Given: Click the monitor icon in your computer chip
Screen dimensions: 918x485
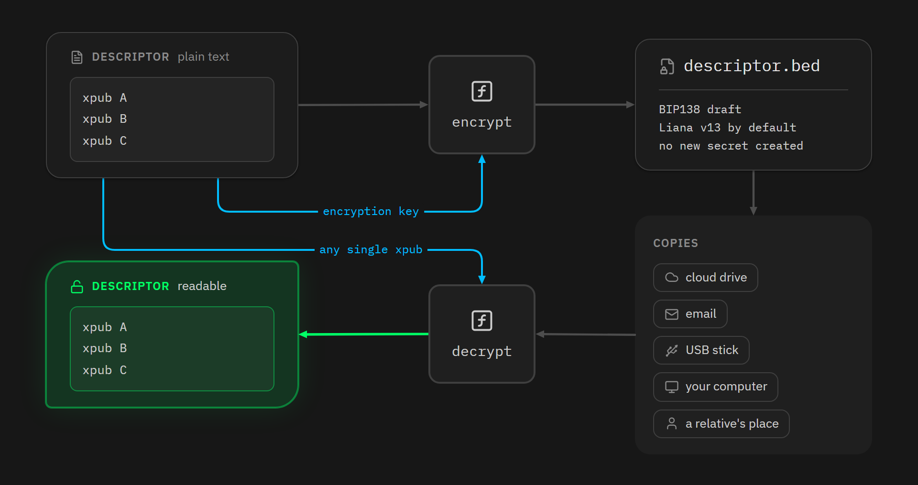Looking at the screenshot, I should tap(672, 387).
